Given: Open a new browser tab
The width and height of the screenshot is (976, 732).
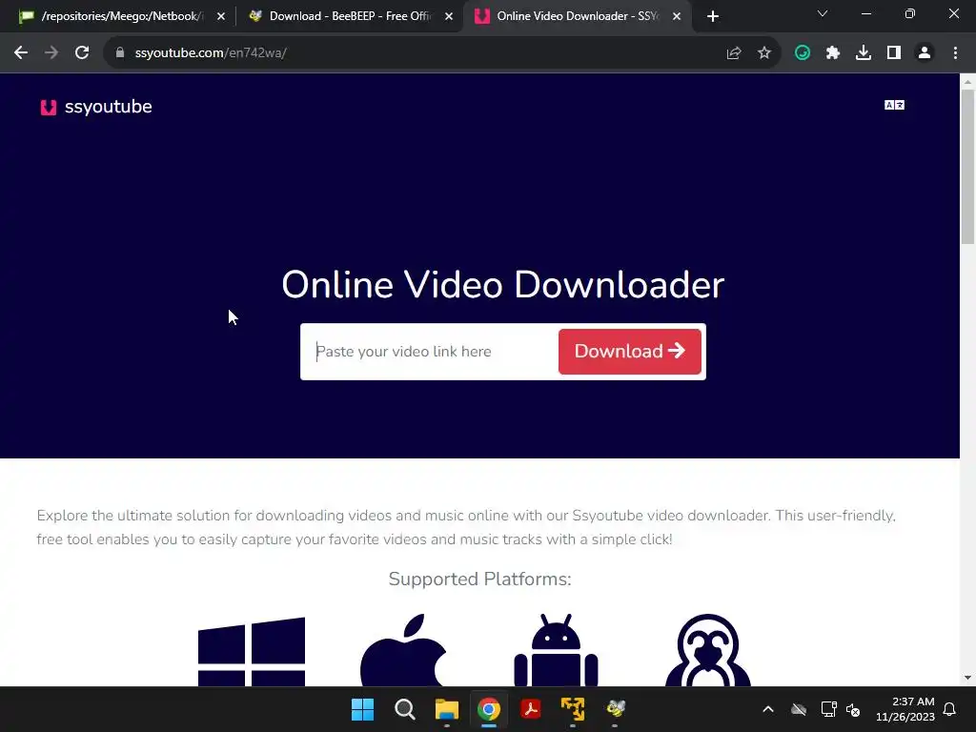Looking at the screenshot, I should click(713, 17).
